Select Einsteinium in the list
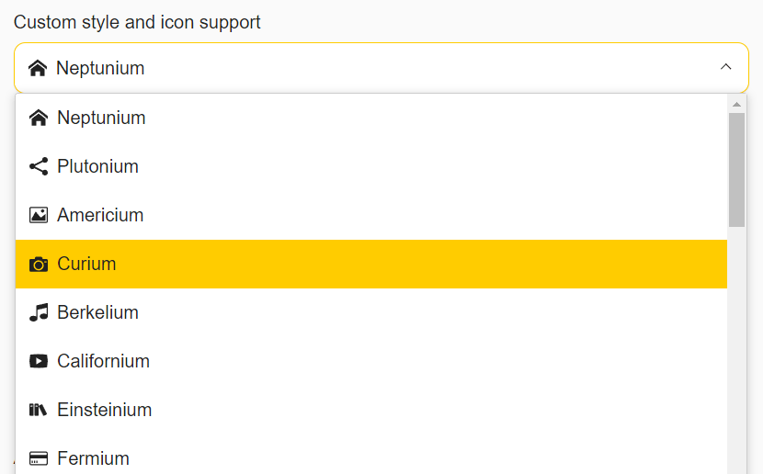Image resolution: width=763 pixels, height=474 pixels. click(x=371, y=410)
